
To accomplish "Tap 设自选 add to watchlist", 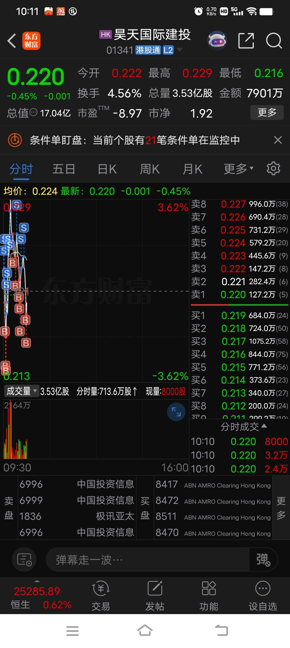I will [x=263, y=596].
